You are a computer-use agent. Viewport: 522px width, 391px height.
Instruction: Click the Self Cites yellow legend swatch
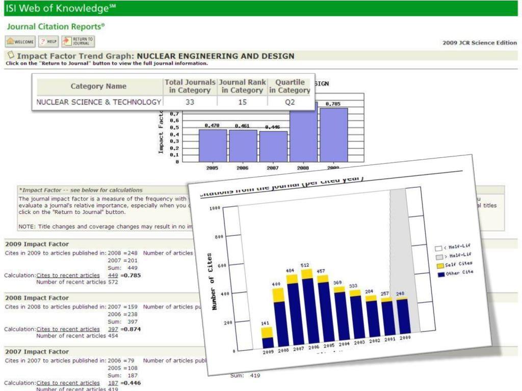[440, 266]
